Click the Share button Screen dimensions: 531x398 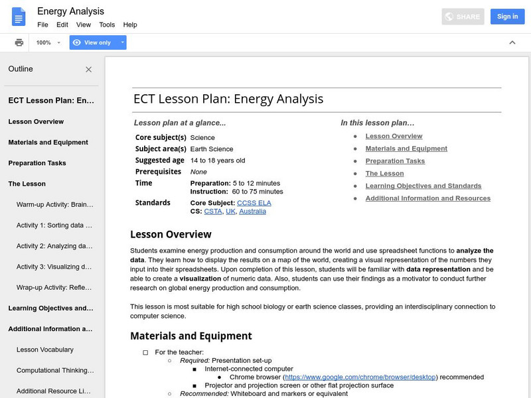(x=463, y=16)
